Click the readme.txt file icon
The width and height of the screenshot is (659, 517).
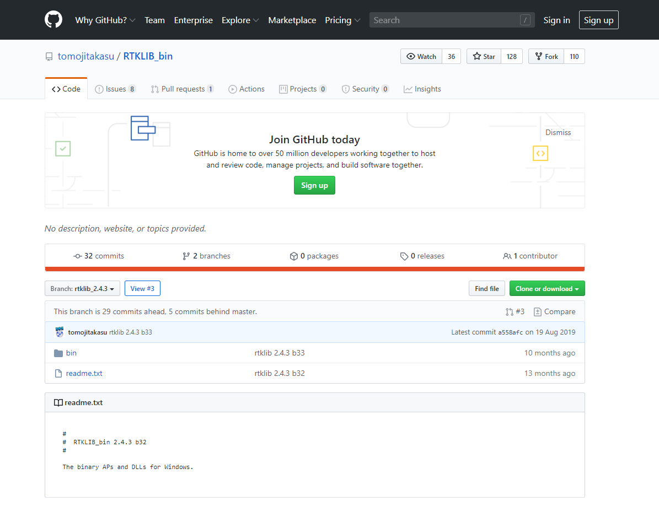[x=58, y=373]
